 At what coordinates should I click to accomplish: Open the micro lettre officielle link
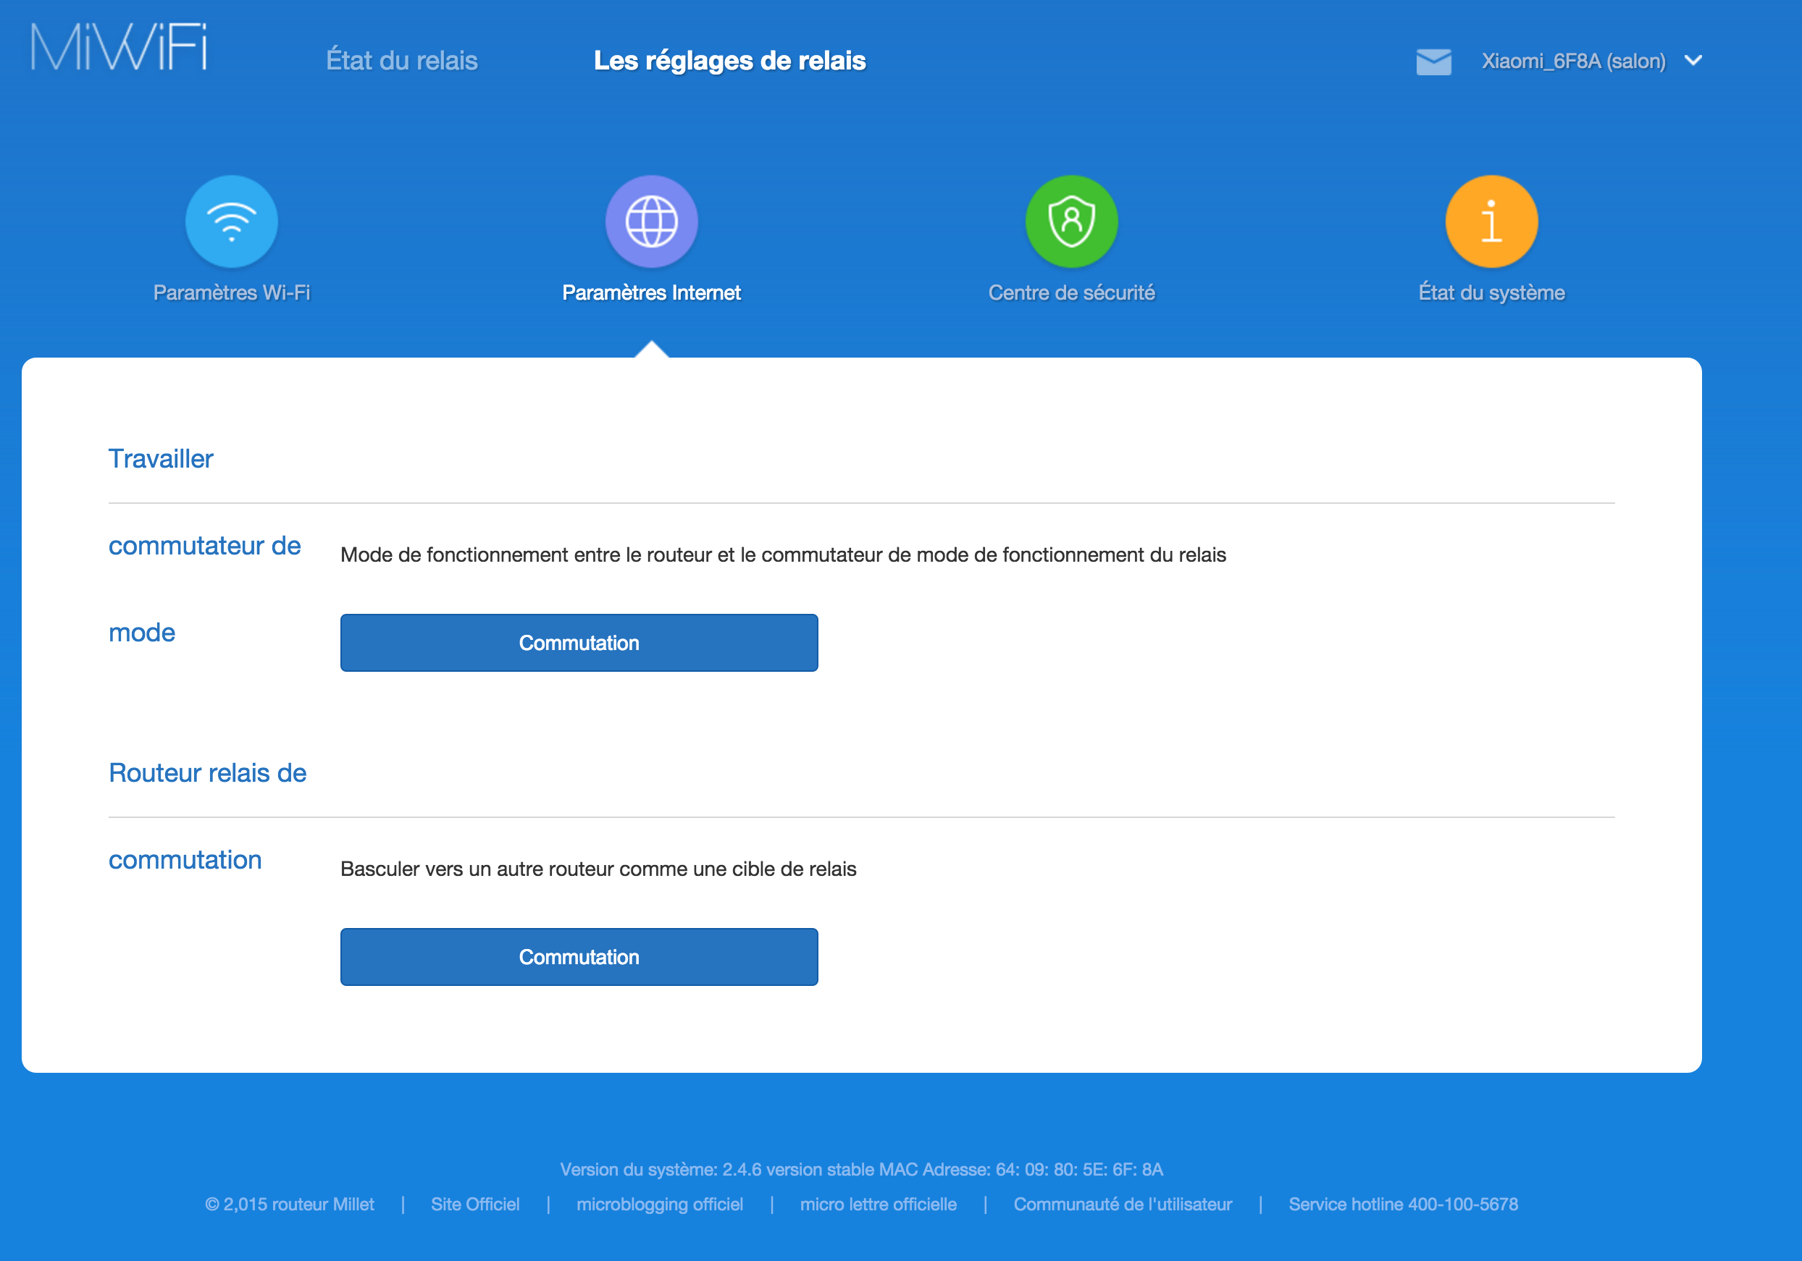click(879, 1204)
